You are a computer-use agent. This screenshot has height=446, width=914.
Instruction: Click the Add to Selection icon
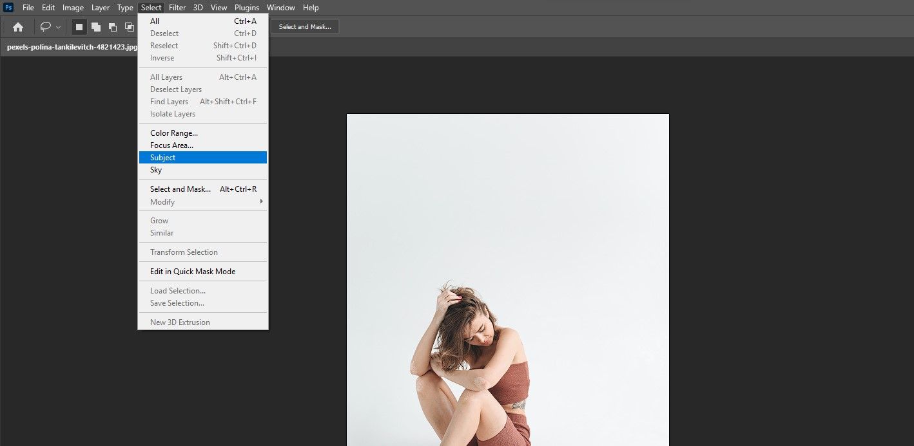click(95, 26)
